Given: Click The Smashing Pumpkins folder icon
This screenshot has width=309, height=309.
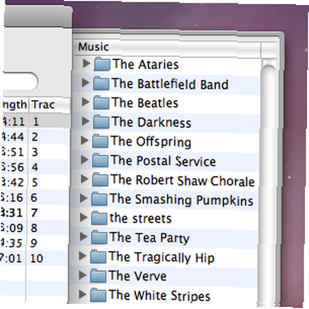Looking at the screenshot, I should [x=99, y=199].
